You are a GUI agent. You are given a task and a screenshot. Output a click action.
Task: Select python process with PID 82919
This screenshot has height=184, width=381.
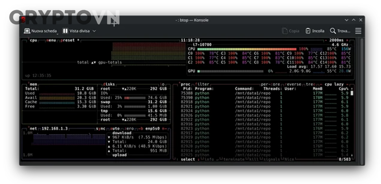[x=264, y=137]
